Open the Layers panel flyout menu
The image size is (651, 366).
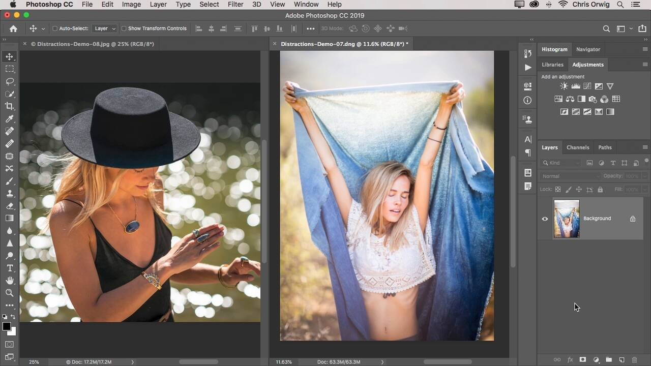(x=645, y=147)
